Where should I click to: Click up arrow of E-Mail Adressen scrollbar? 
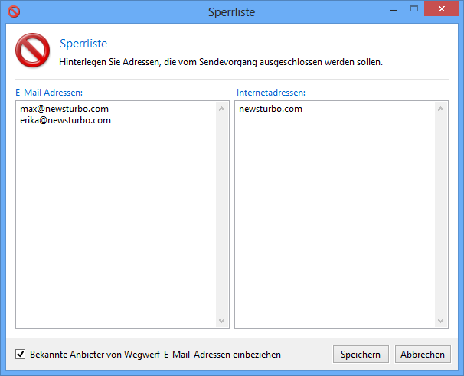221,109
